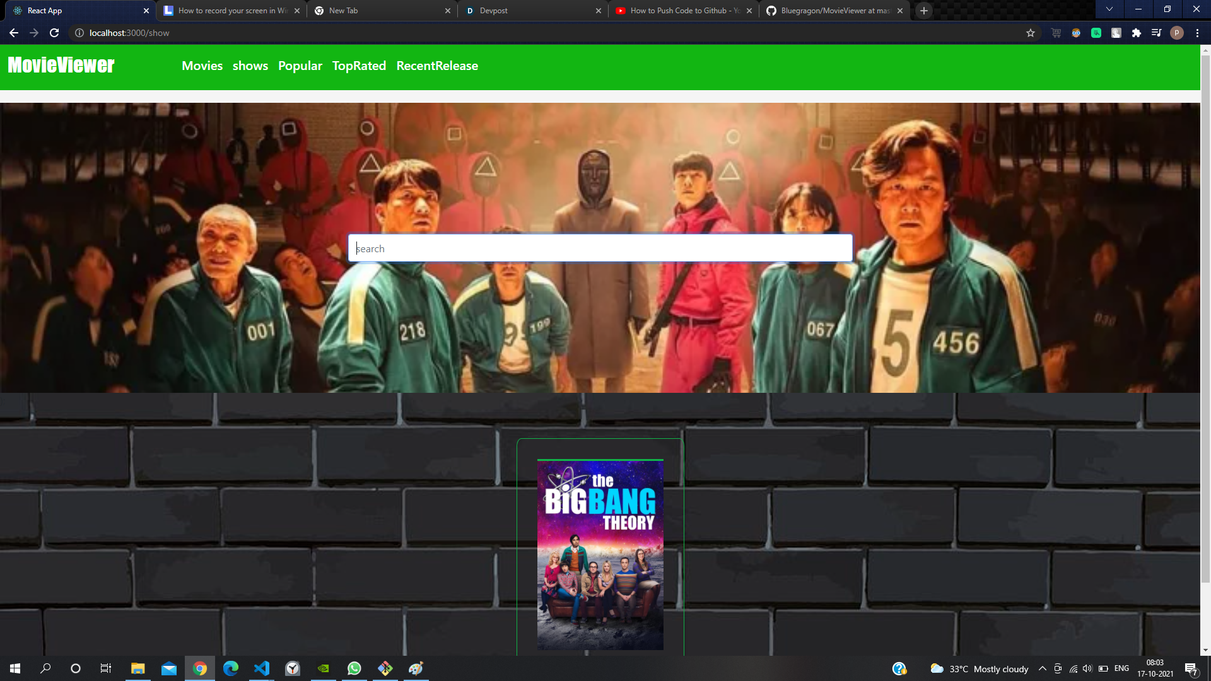Open WhatsApp from the taskbar
This screenshot has height=681, width=1211.
pyautogui.click(x=354, y=668)
